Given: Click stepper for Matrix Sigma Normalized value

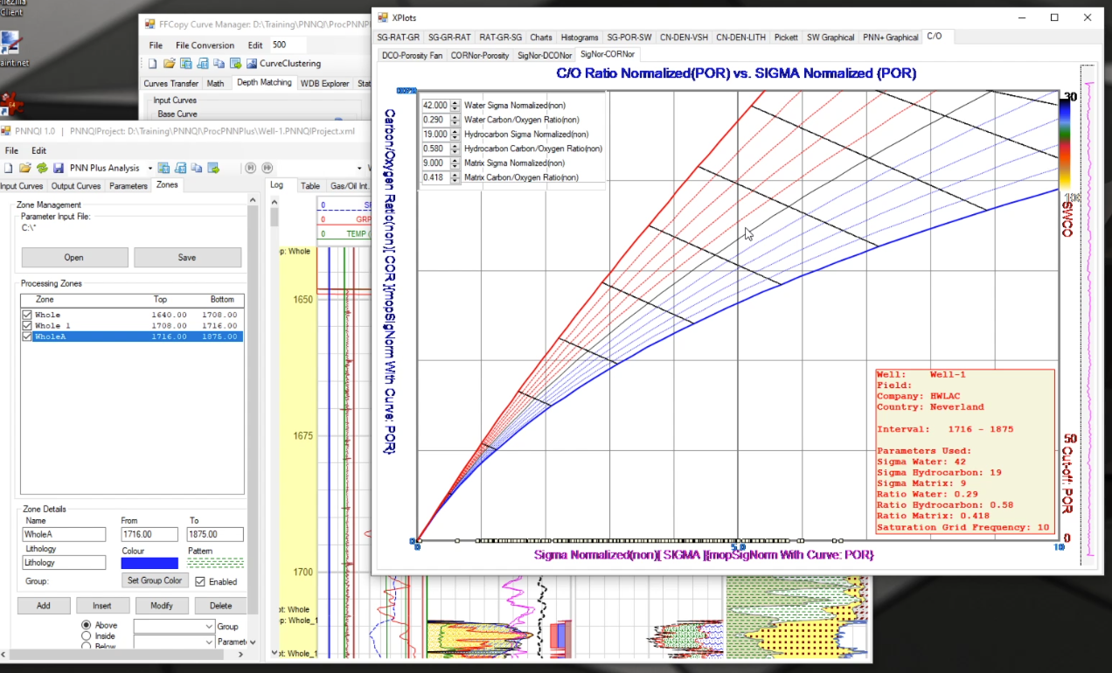Looking at the screenshot, I should click(455, 163).
